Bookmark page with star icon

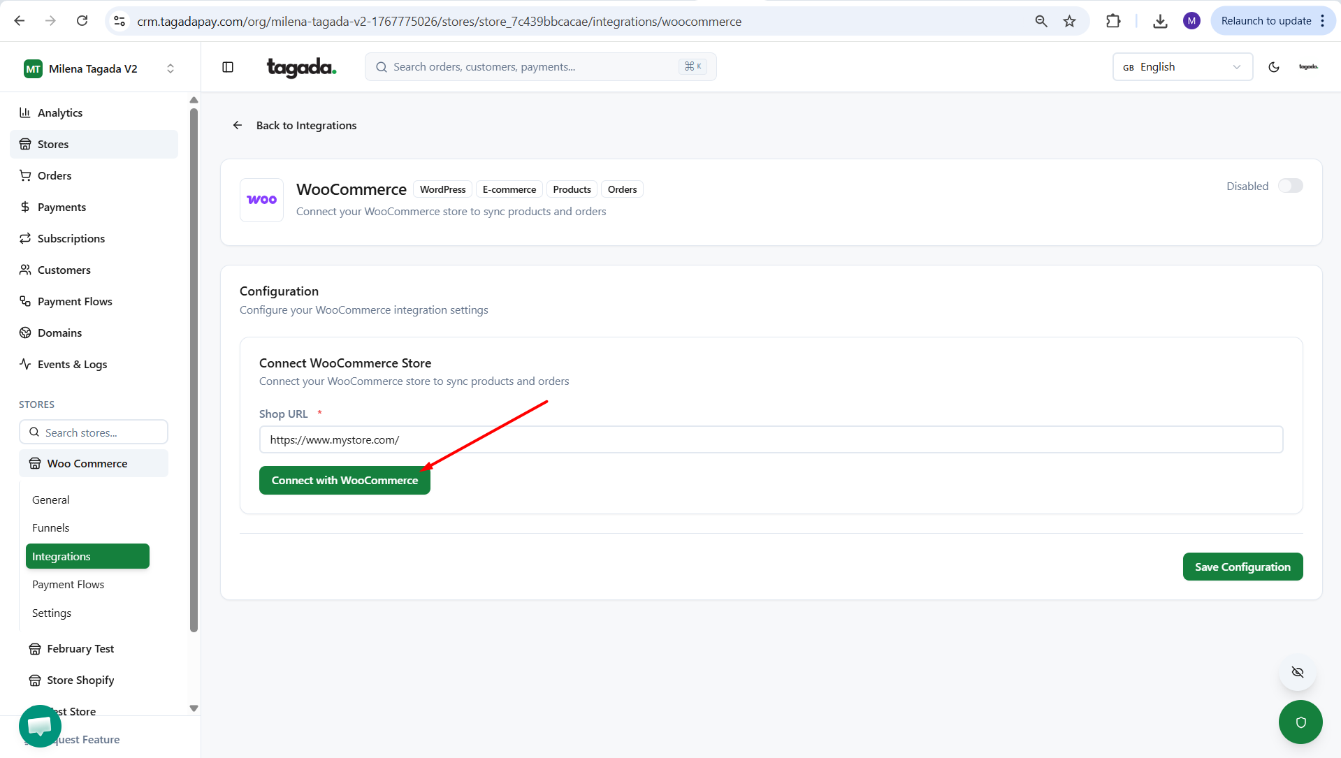pos(1069,21)
